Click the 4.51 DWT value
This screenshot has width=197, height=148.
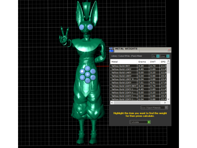[153, 83]
